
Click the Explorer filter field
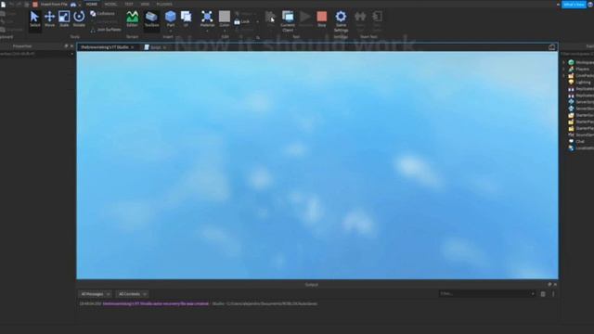(x=577, y=54)
